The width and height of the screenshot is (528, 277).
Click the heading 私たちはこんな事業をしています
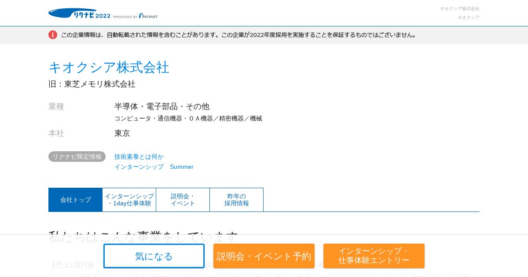click(143, 237)
